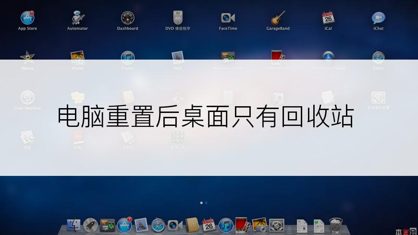This screenshot has width=418, height=235.
Task: Open App Store in the Launchpad grid
Action: click(27, 18)
